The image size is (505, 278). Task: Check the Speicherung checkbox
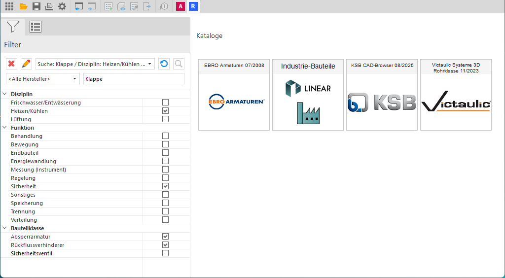point(166,203)
